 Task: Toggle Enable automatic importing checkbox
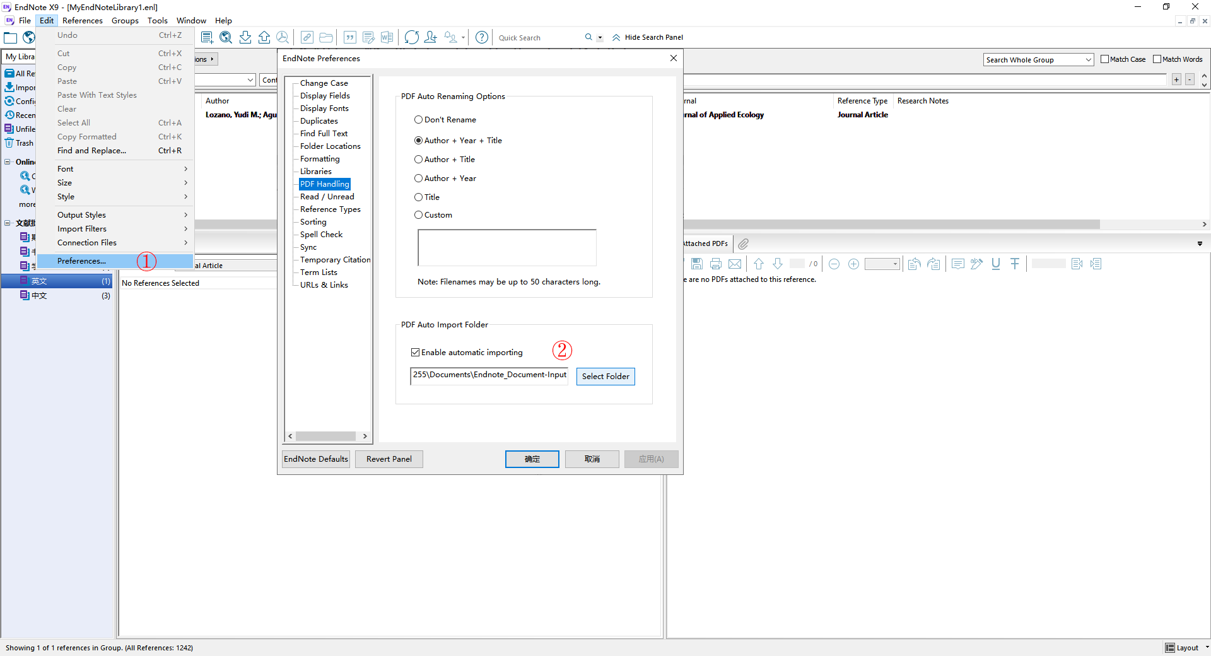(x=415, y=353)
